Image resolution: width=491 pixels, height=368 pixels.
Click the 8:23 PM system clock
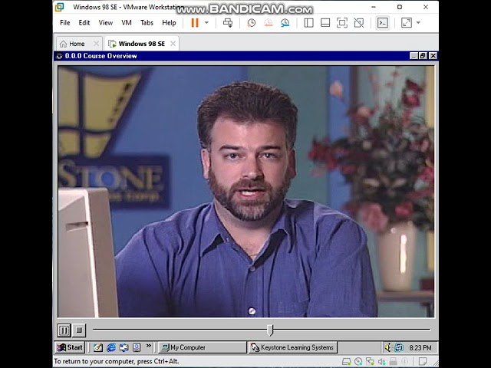pos(420,348)
